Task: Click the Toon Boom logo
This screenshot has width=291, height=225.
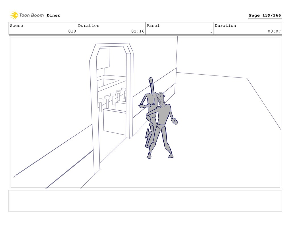Action: tap(27, 15)
